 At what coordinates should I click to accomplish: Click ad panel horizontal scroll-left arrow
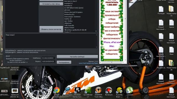tap(100, 62)
